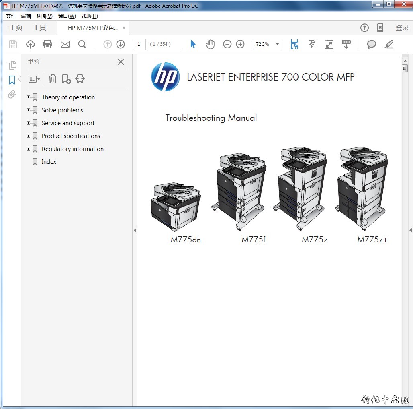Select the Hand pan tool
Viewport: 413px width, 409px height.
point(210,44)
